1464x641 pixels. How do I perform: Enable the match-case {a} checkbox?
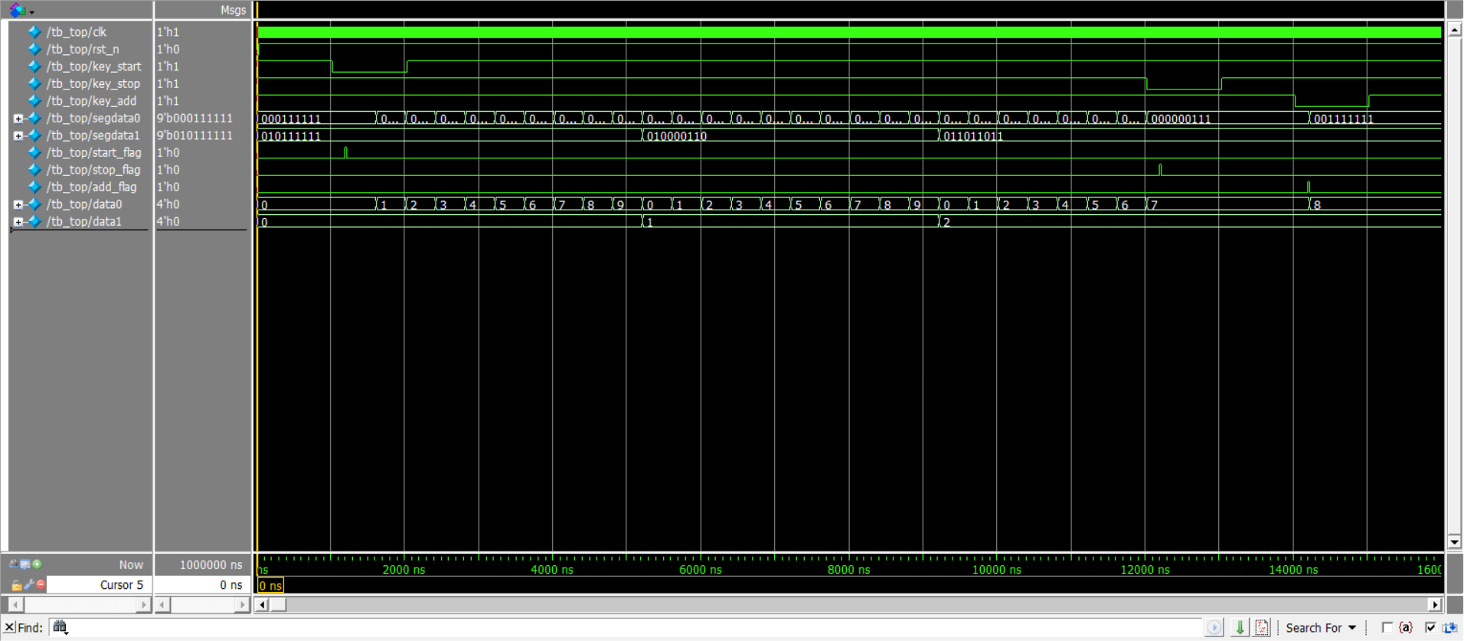point(1387,627)
